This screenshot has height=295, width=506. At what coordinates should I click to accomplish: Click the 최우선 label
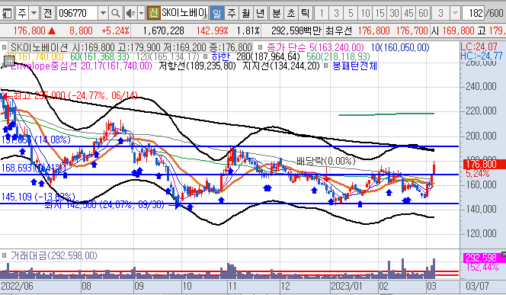click(x=338, y=31)
